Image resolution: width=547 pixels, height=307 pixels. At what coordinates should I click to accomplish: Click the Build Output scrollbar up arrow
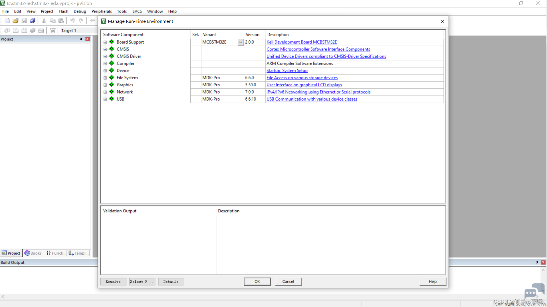(x=543, y=270)
